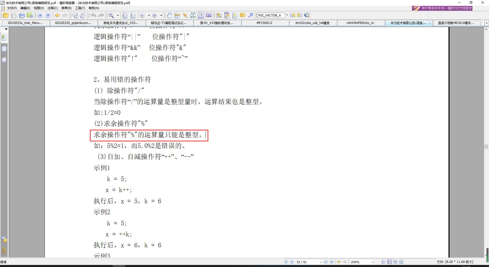Switch to the MP150GJ-Z document tab
This screenshot has height=267, width=489.
(264, 23)
